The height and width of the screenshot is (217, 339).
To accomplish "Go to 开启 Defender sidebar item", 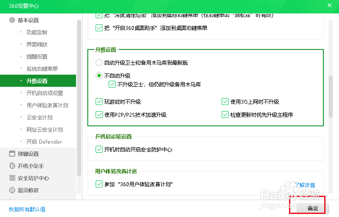I will point(44,141).
